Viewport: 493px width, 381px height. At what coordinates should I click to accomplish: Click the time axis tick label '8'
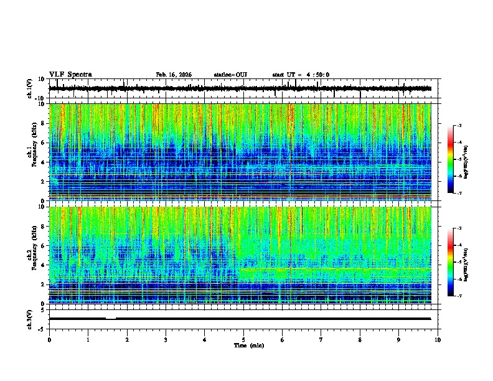[360, 340]
